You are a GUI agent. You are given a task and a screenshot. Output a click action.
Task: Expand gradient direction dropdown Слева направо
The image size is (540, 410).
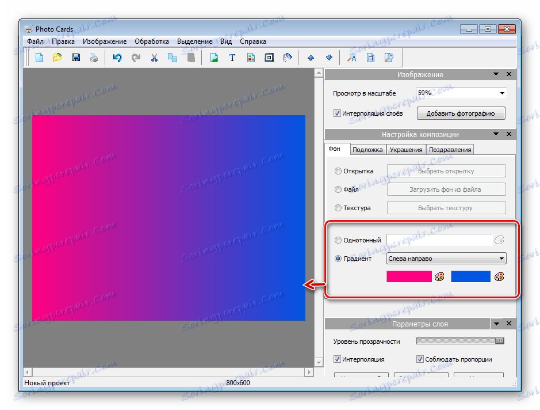[501, 259]
